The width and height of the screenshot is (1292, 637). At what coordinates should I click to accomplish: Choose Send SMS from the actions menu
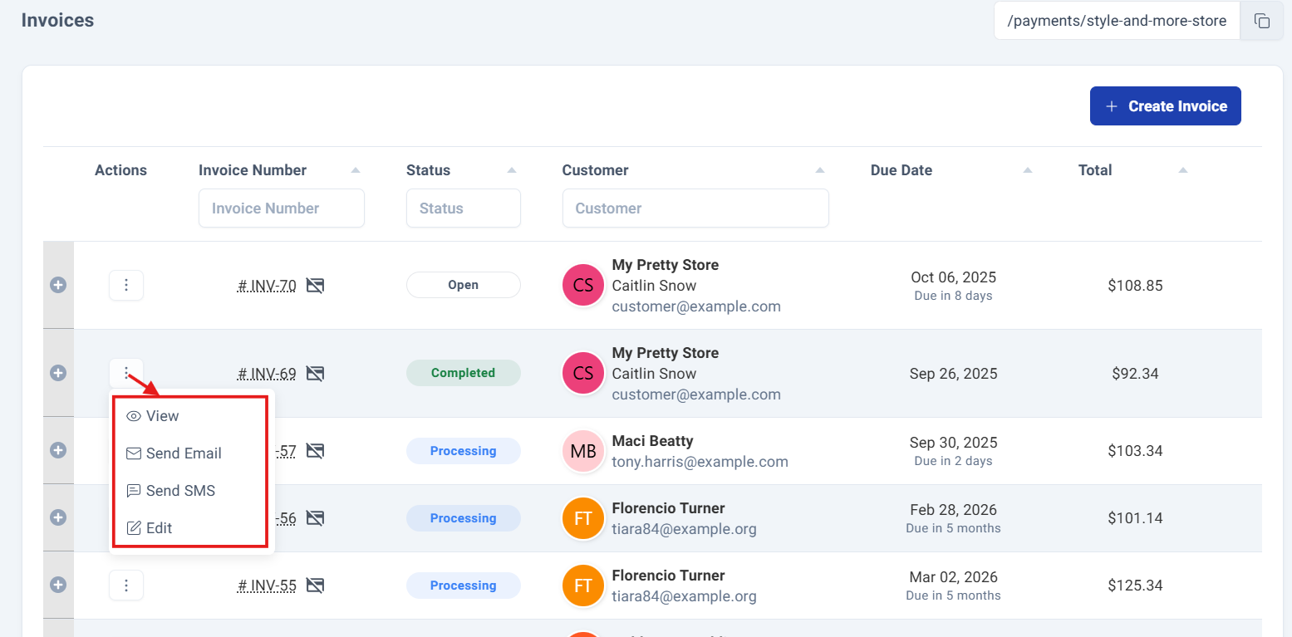(x=191, y=491)
